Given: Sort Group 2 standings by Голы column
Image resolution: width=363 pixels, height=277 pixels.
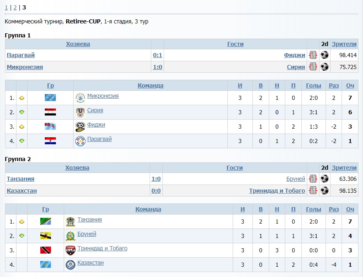Looking at the screenshot, I should click(313, 209).
